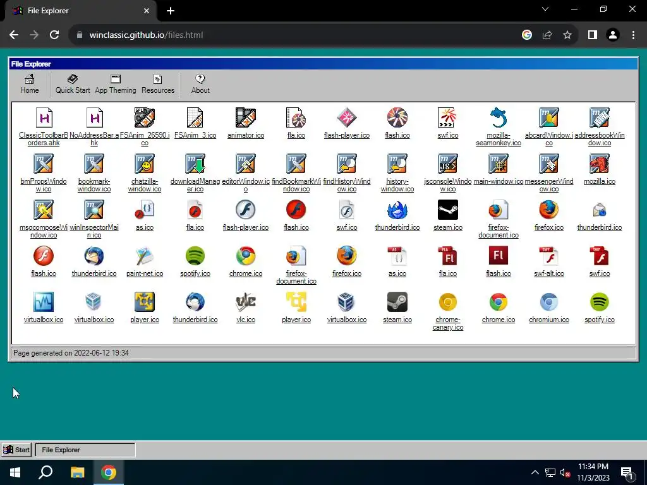Open a new browser tab
Viewport: 647px width, 485px height.
[x=171, y=11]
